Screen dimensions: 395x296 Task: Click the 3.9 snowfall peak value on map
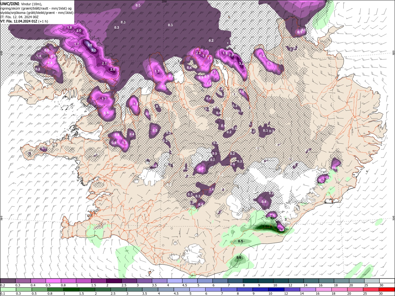coord(90,45)
